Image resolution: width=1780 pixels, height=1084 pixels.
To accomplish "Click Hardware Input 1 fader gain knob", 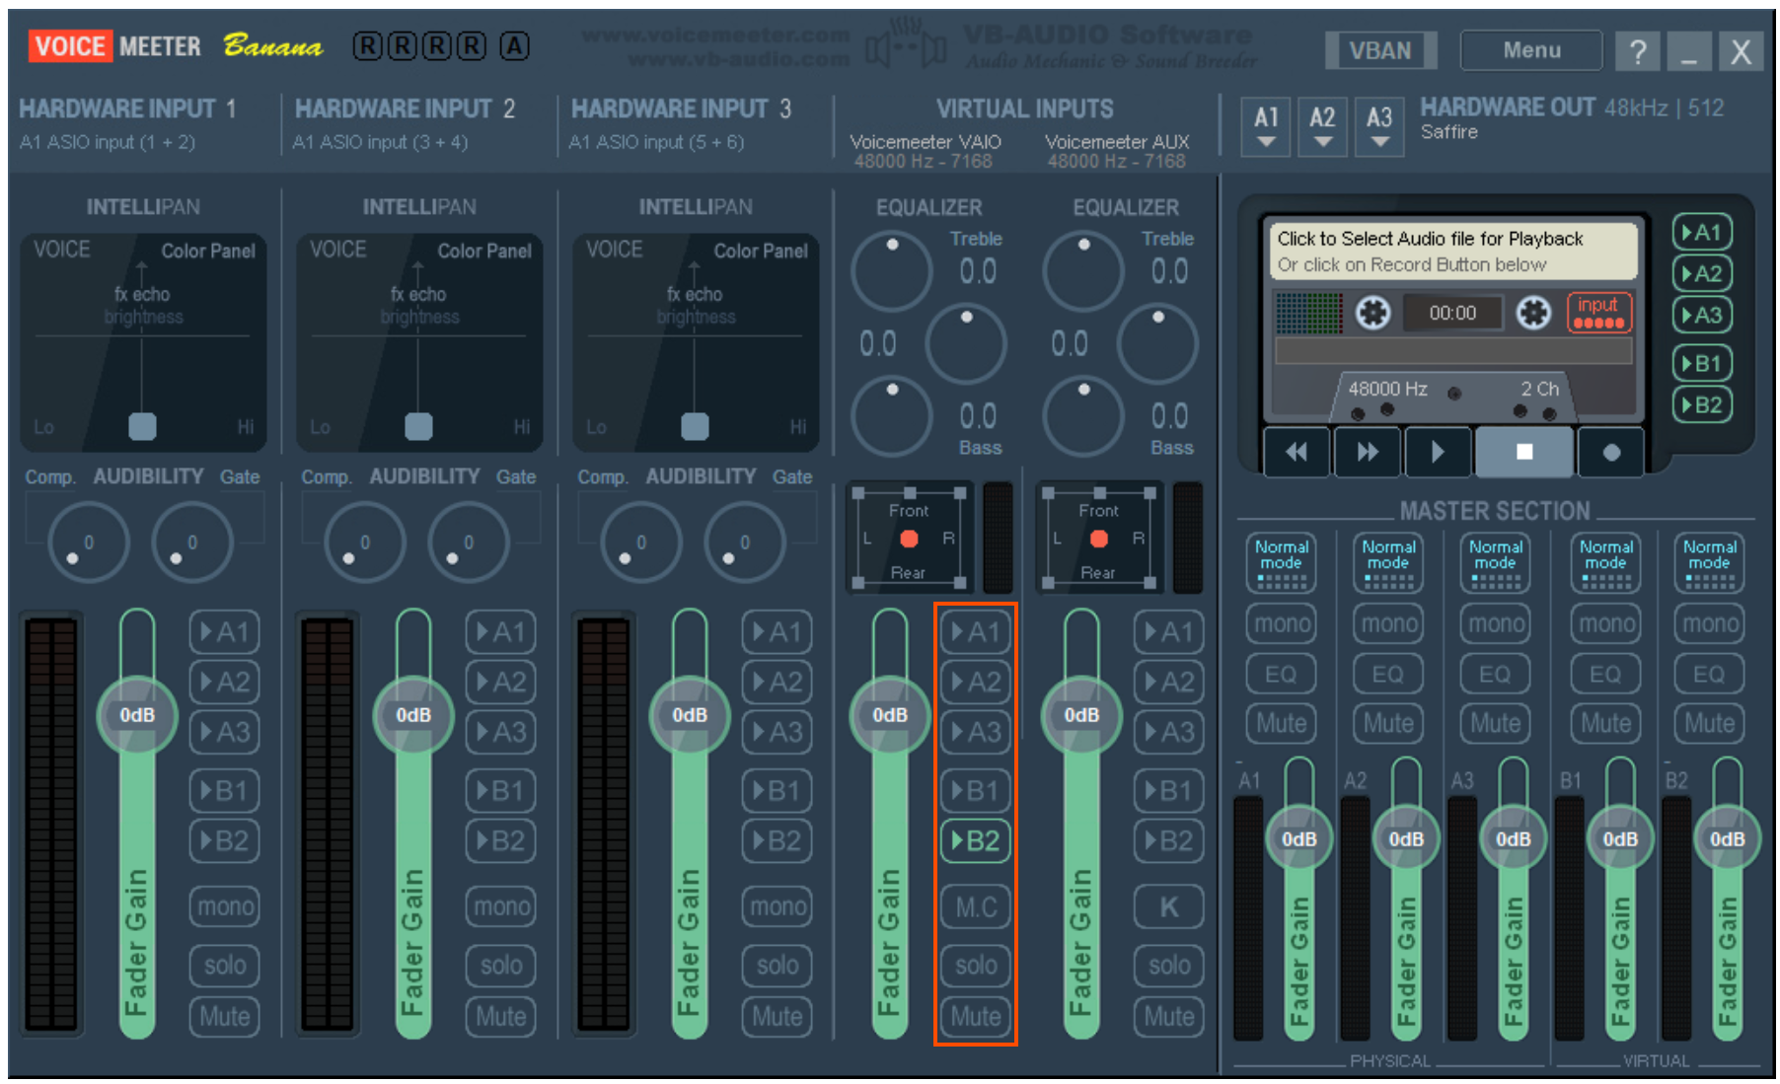I will (137, 716).
